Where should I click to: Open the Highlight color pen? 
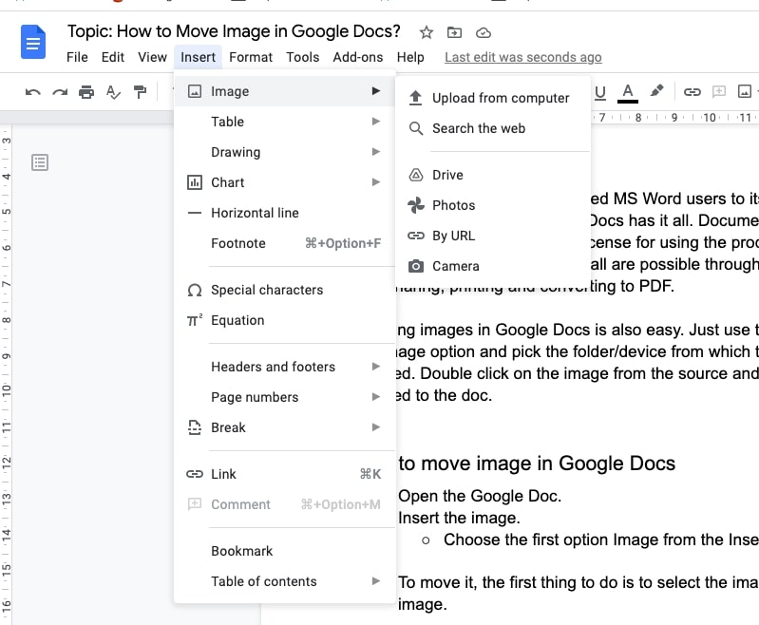click(656, 91)
